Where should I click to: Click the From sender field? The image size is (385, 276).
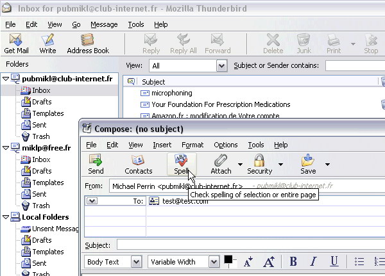tap(247, 186)
